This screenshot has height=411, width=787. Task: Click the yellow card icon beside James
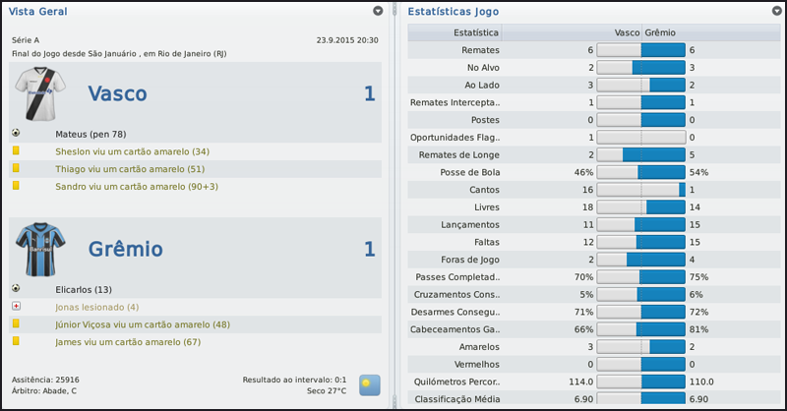point(16,340)
